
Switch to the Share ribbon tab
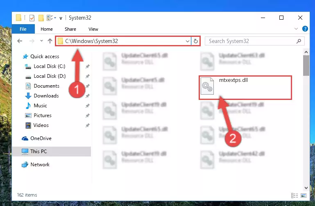pyautogui.click(x=70, y=29)
